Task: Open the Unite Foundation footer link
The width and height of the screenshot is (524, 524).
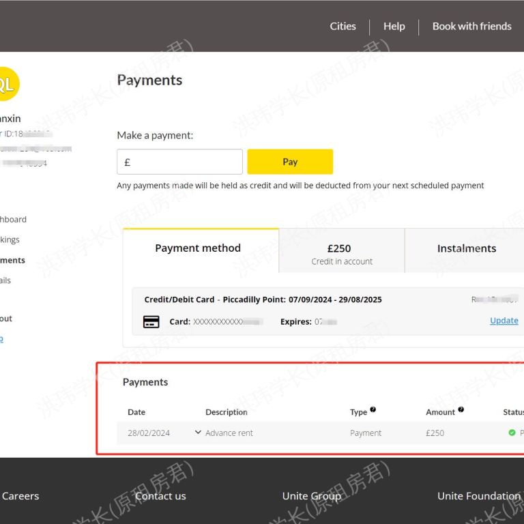Action: point(479,496)
